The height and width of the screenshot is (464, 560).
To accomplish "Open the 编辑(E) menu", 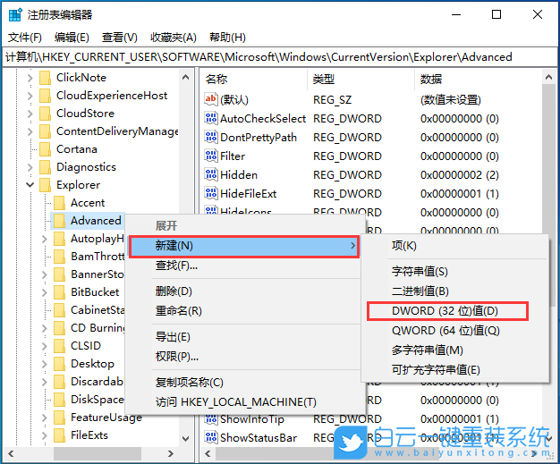I will pyautogui.click(x=72, y=38).
